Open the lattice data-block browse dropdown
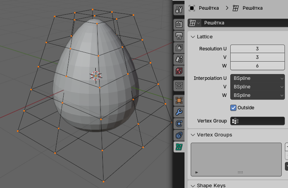Image resolution: width=288 pixels, height=188 pixels. click(194, 23)
